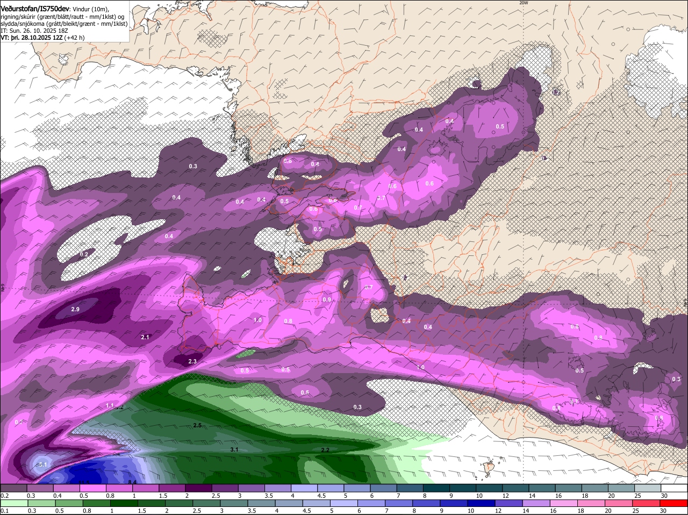Viewport: 688px width, 515px height.
Task: Click the initial time line IT: Sun. 26. 10. 2025 18Z
Action: pyautogui.click(x=34, y=31)
